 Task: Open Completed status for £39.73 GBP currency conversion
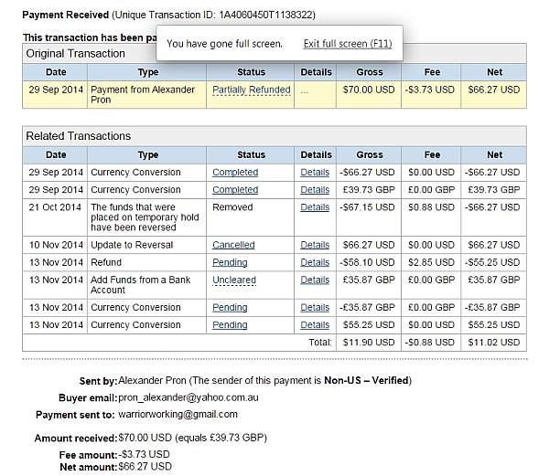click(x=235, y=190)
